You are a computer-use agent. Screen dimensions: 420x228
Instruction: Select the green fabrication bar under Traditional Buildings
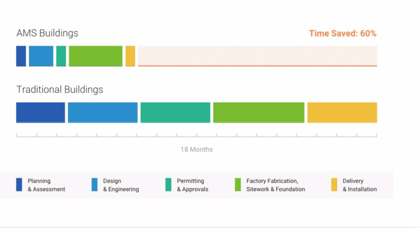(259, 112)
